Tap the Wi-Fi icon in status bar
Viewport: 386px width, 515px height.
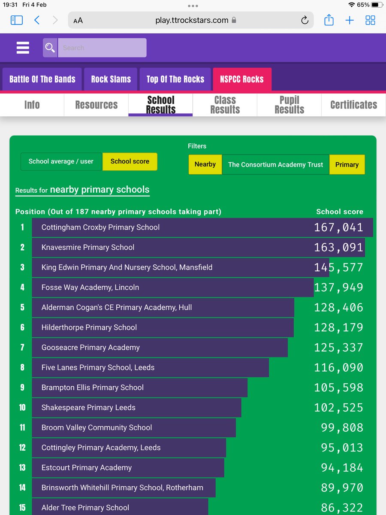[352, 5]
